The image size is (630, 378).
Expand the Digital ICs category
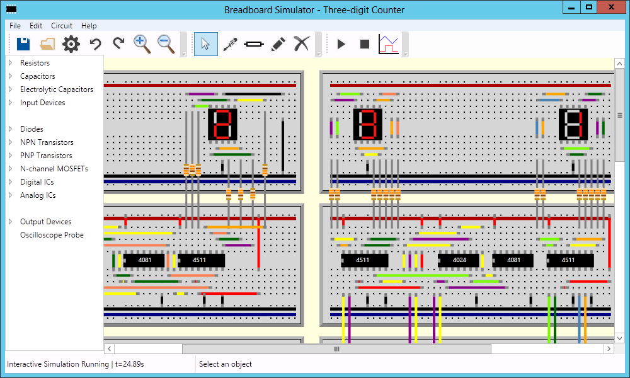coord(11,182)
